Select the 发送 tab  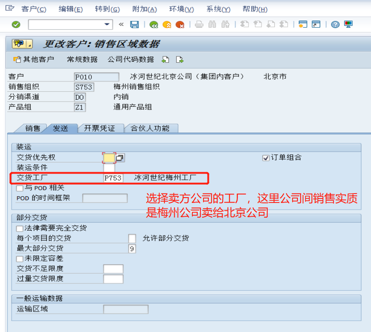(x=60, y=129)
